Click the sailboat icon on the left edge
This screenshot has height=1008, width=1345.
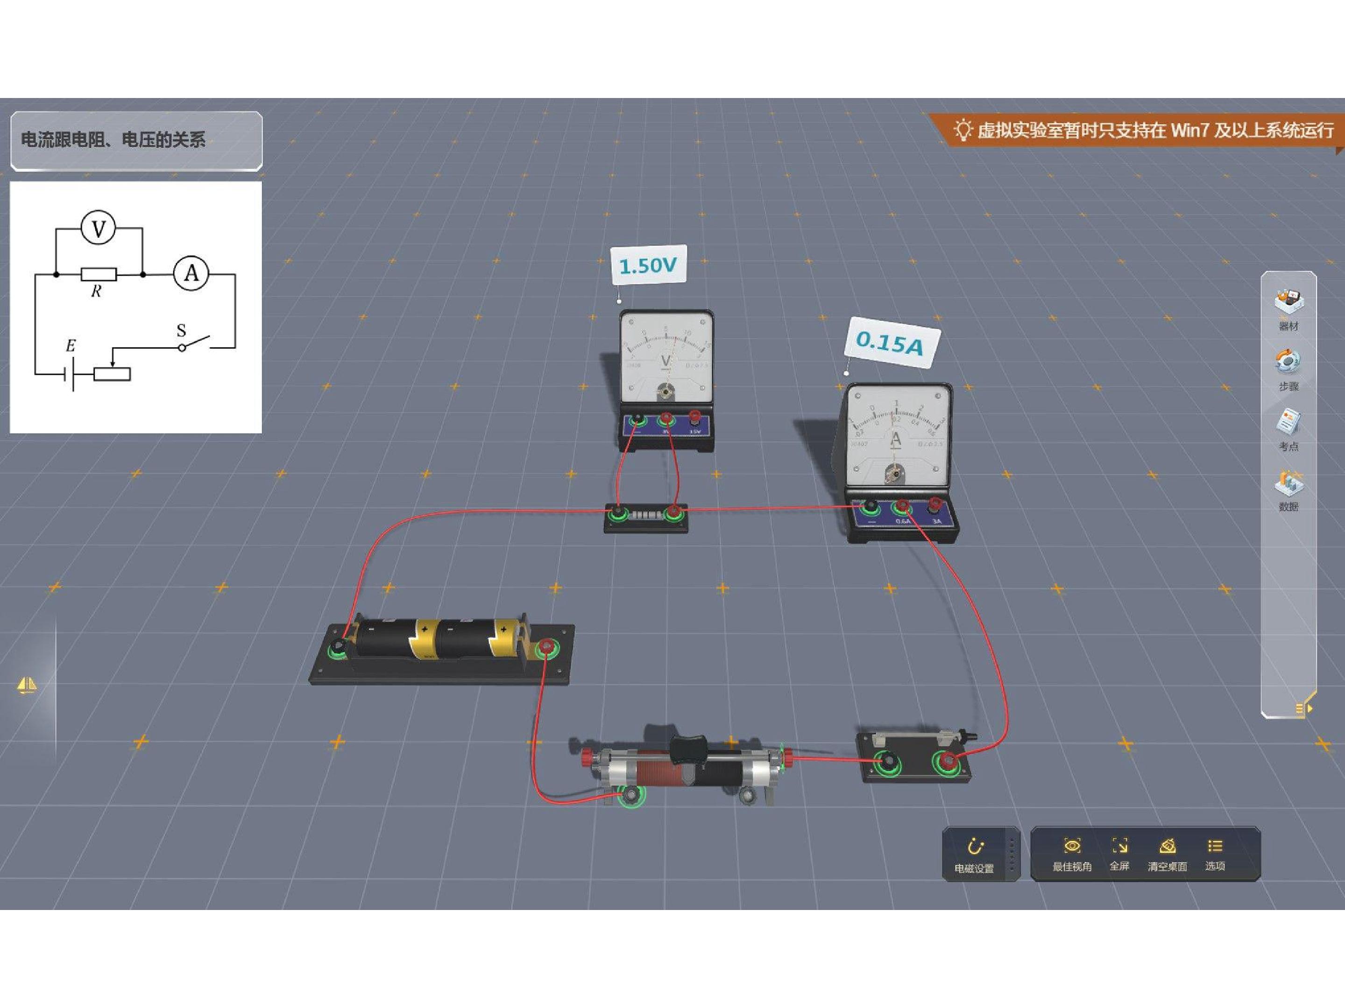pyautogui.click(x=26, y=686)
